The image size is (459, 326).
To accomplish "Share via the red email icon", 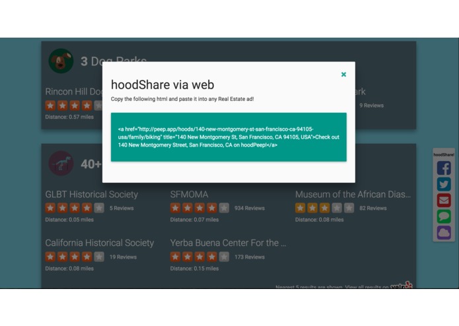I will tap(444, 200).
